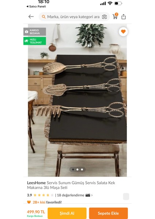Tap the orange search magnifier icon
The height and width of the screenshot is (219, 155).
pos(44,17)
